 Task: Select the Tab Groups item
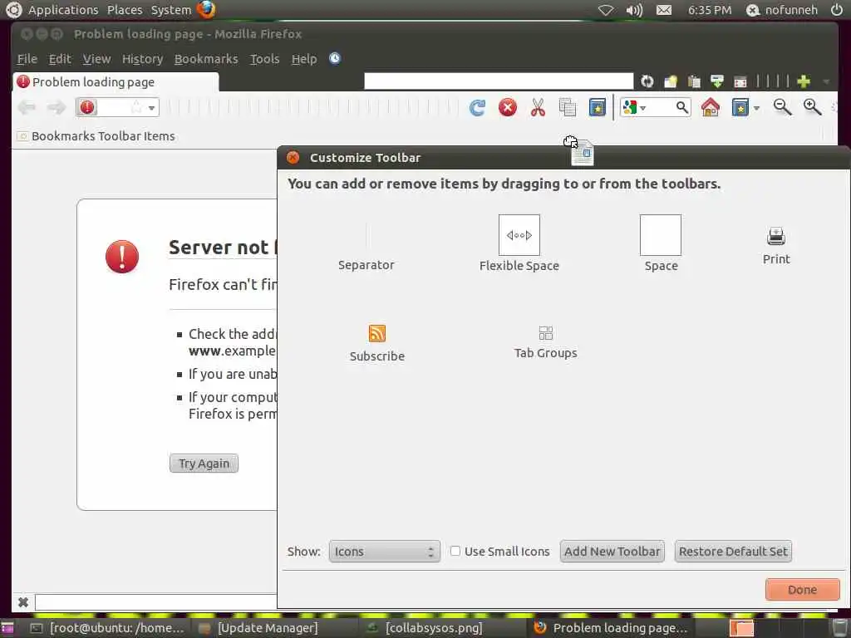coord(545,342)
